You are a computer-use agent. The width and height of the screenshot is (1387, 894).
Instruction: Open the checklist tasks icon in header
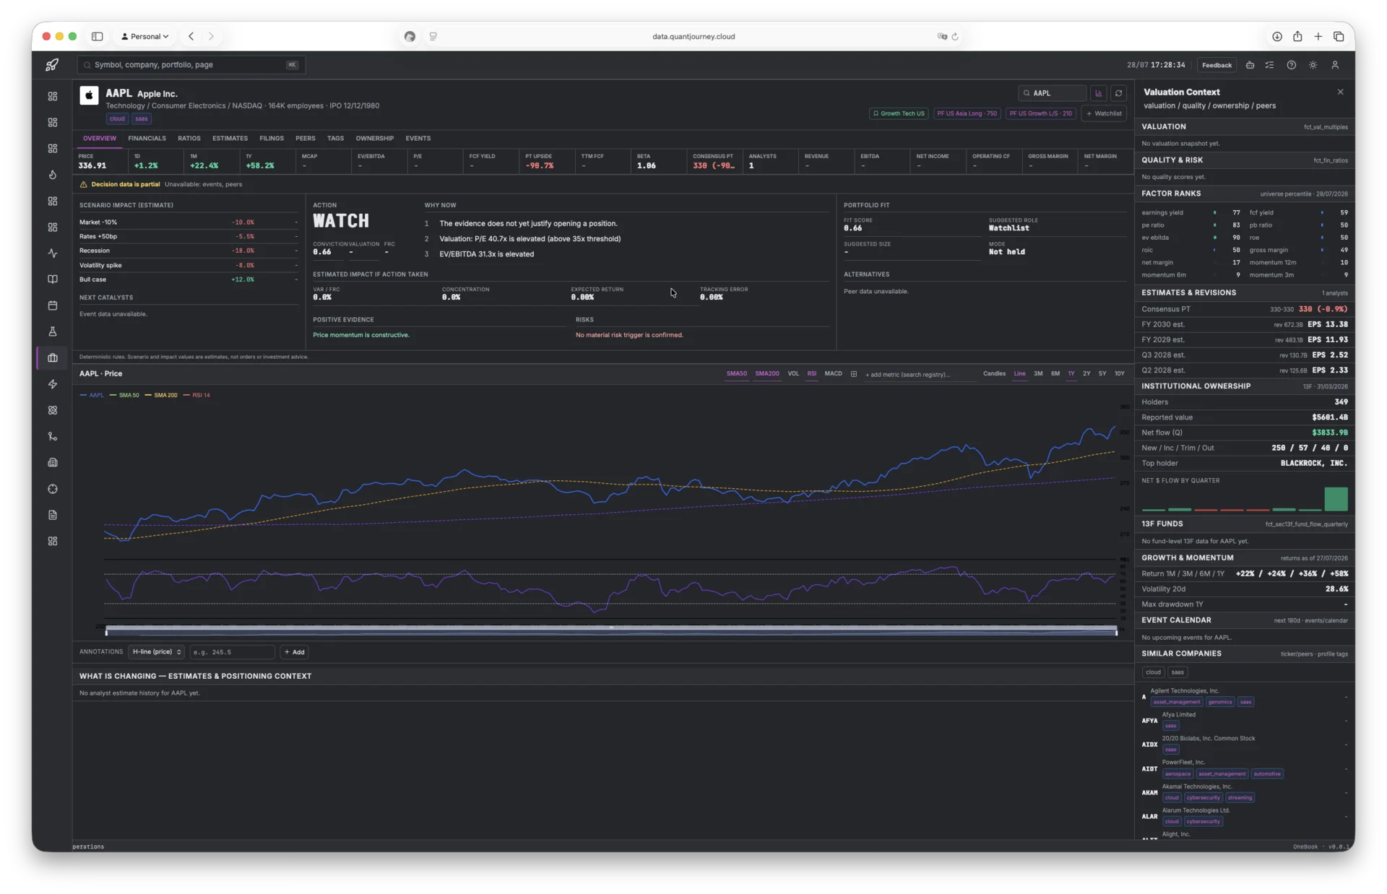coord(1270,65)
